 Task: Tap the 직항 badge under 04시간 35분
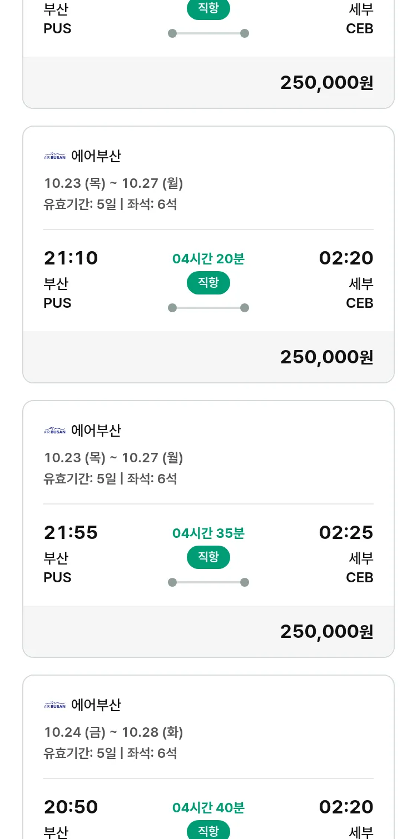[209, 557]
